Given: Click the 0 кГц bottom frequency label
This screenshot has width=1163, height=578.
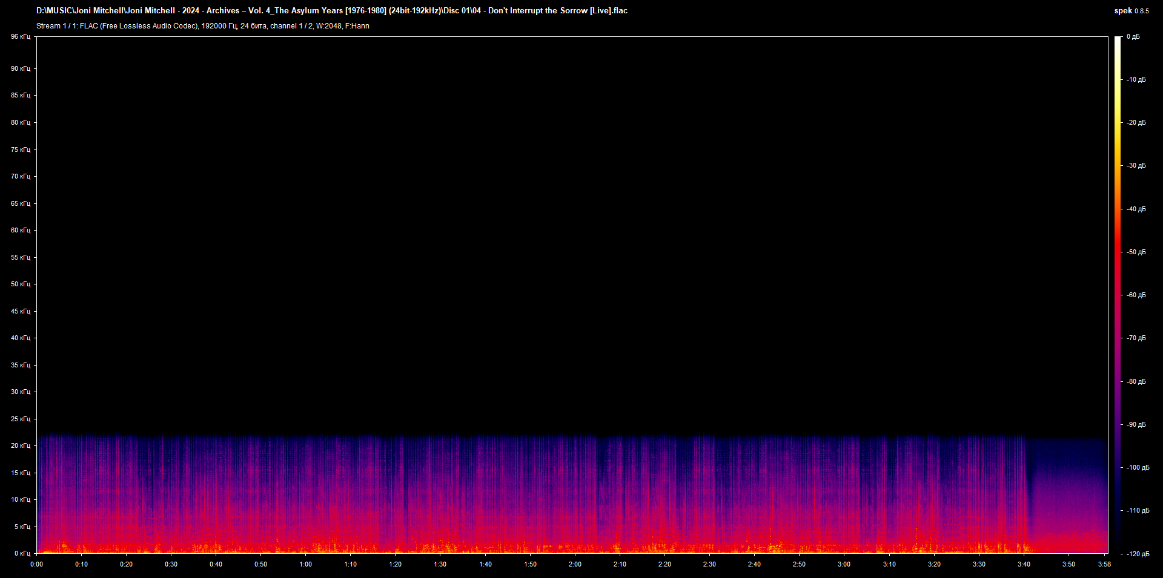Looking at the screenshot, I should tap(22, 553).
